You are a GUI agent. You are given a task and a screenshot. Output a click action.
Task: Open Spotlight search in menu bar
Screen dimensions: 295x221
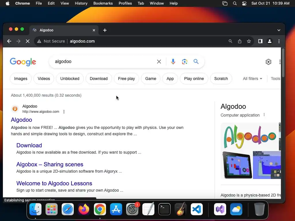tap(235, 3)
